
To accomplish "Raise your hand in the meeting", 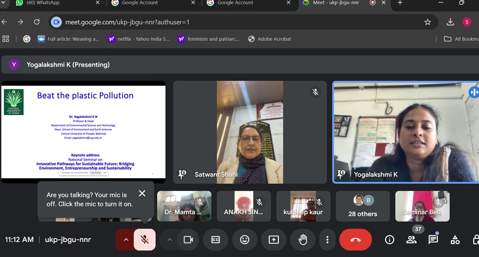I will [303, 240].
